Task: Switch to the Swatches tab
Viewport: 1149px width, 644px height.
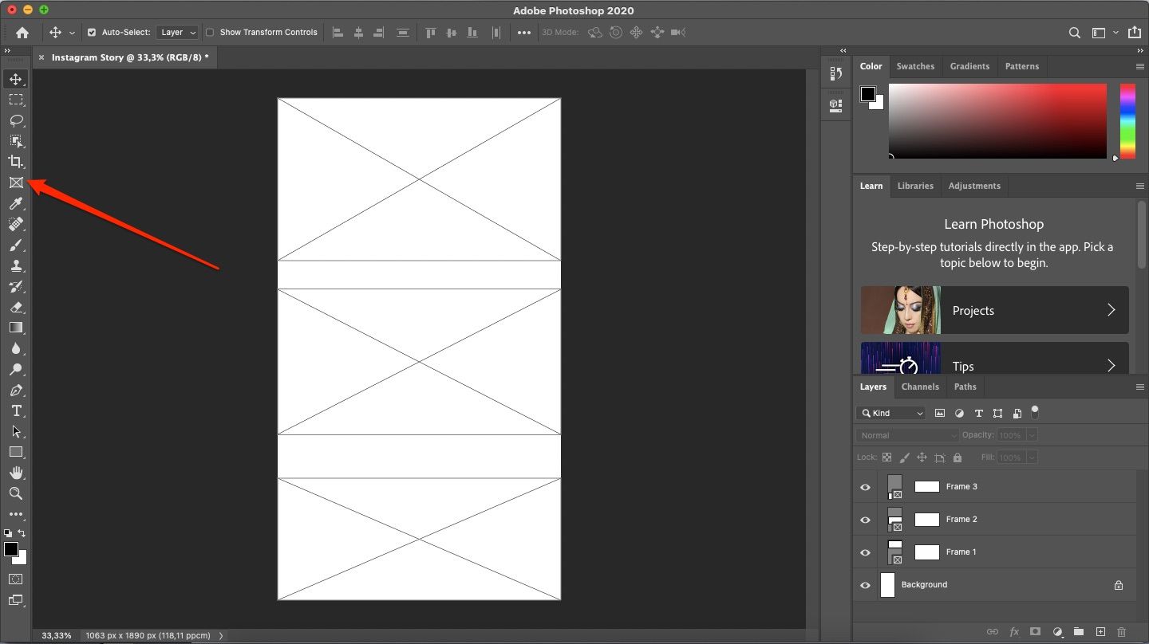Action: pos(915,66)
